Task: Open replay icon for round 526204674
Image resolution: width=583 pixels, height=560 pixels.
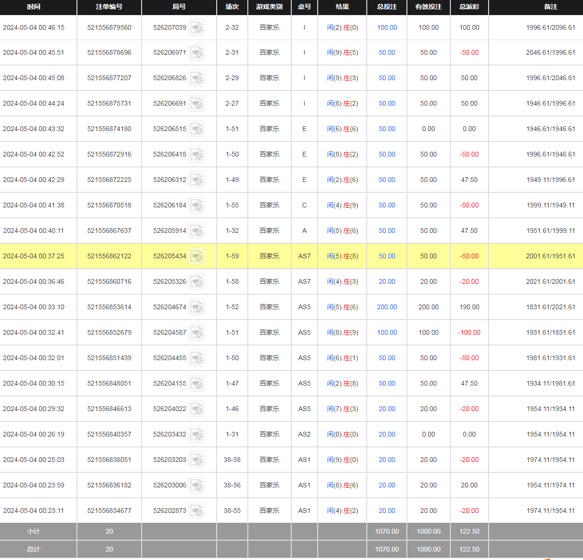Action: [197, 307]
